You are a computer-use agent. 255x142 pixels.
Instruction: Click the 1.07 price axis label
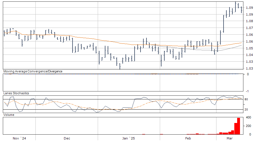[x=249, y=28]
